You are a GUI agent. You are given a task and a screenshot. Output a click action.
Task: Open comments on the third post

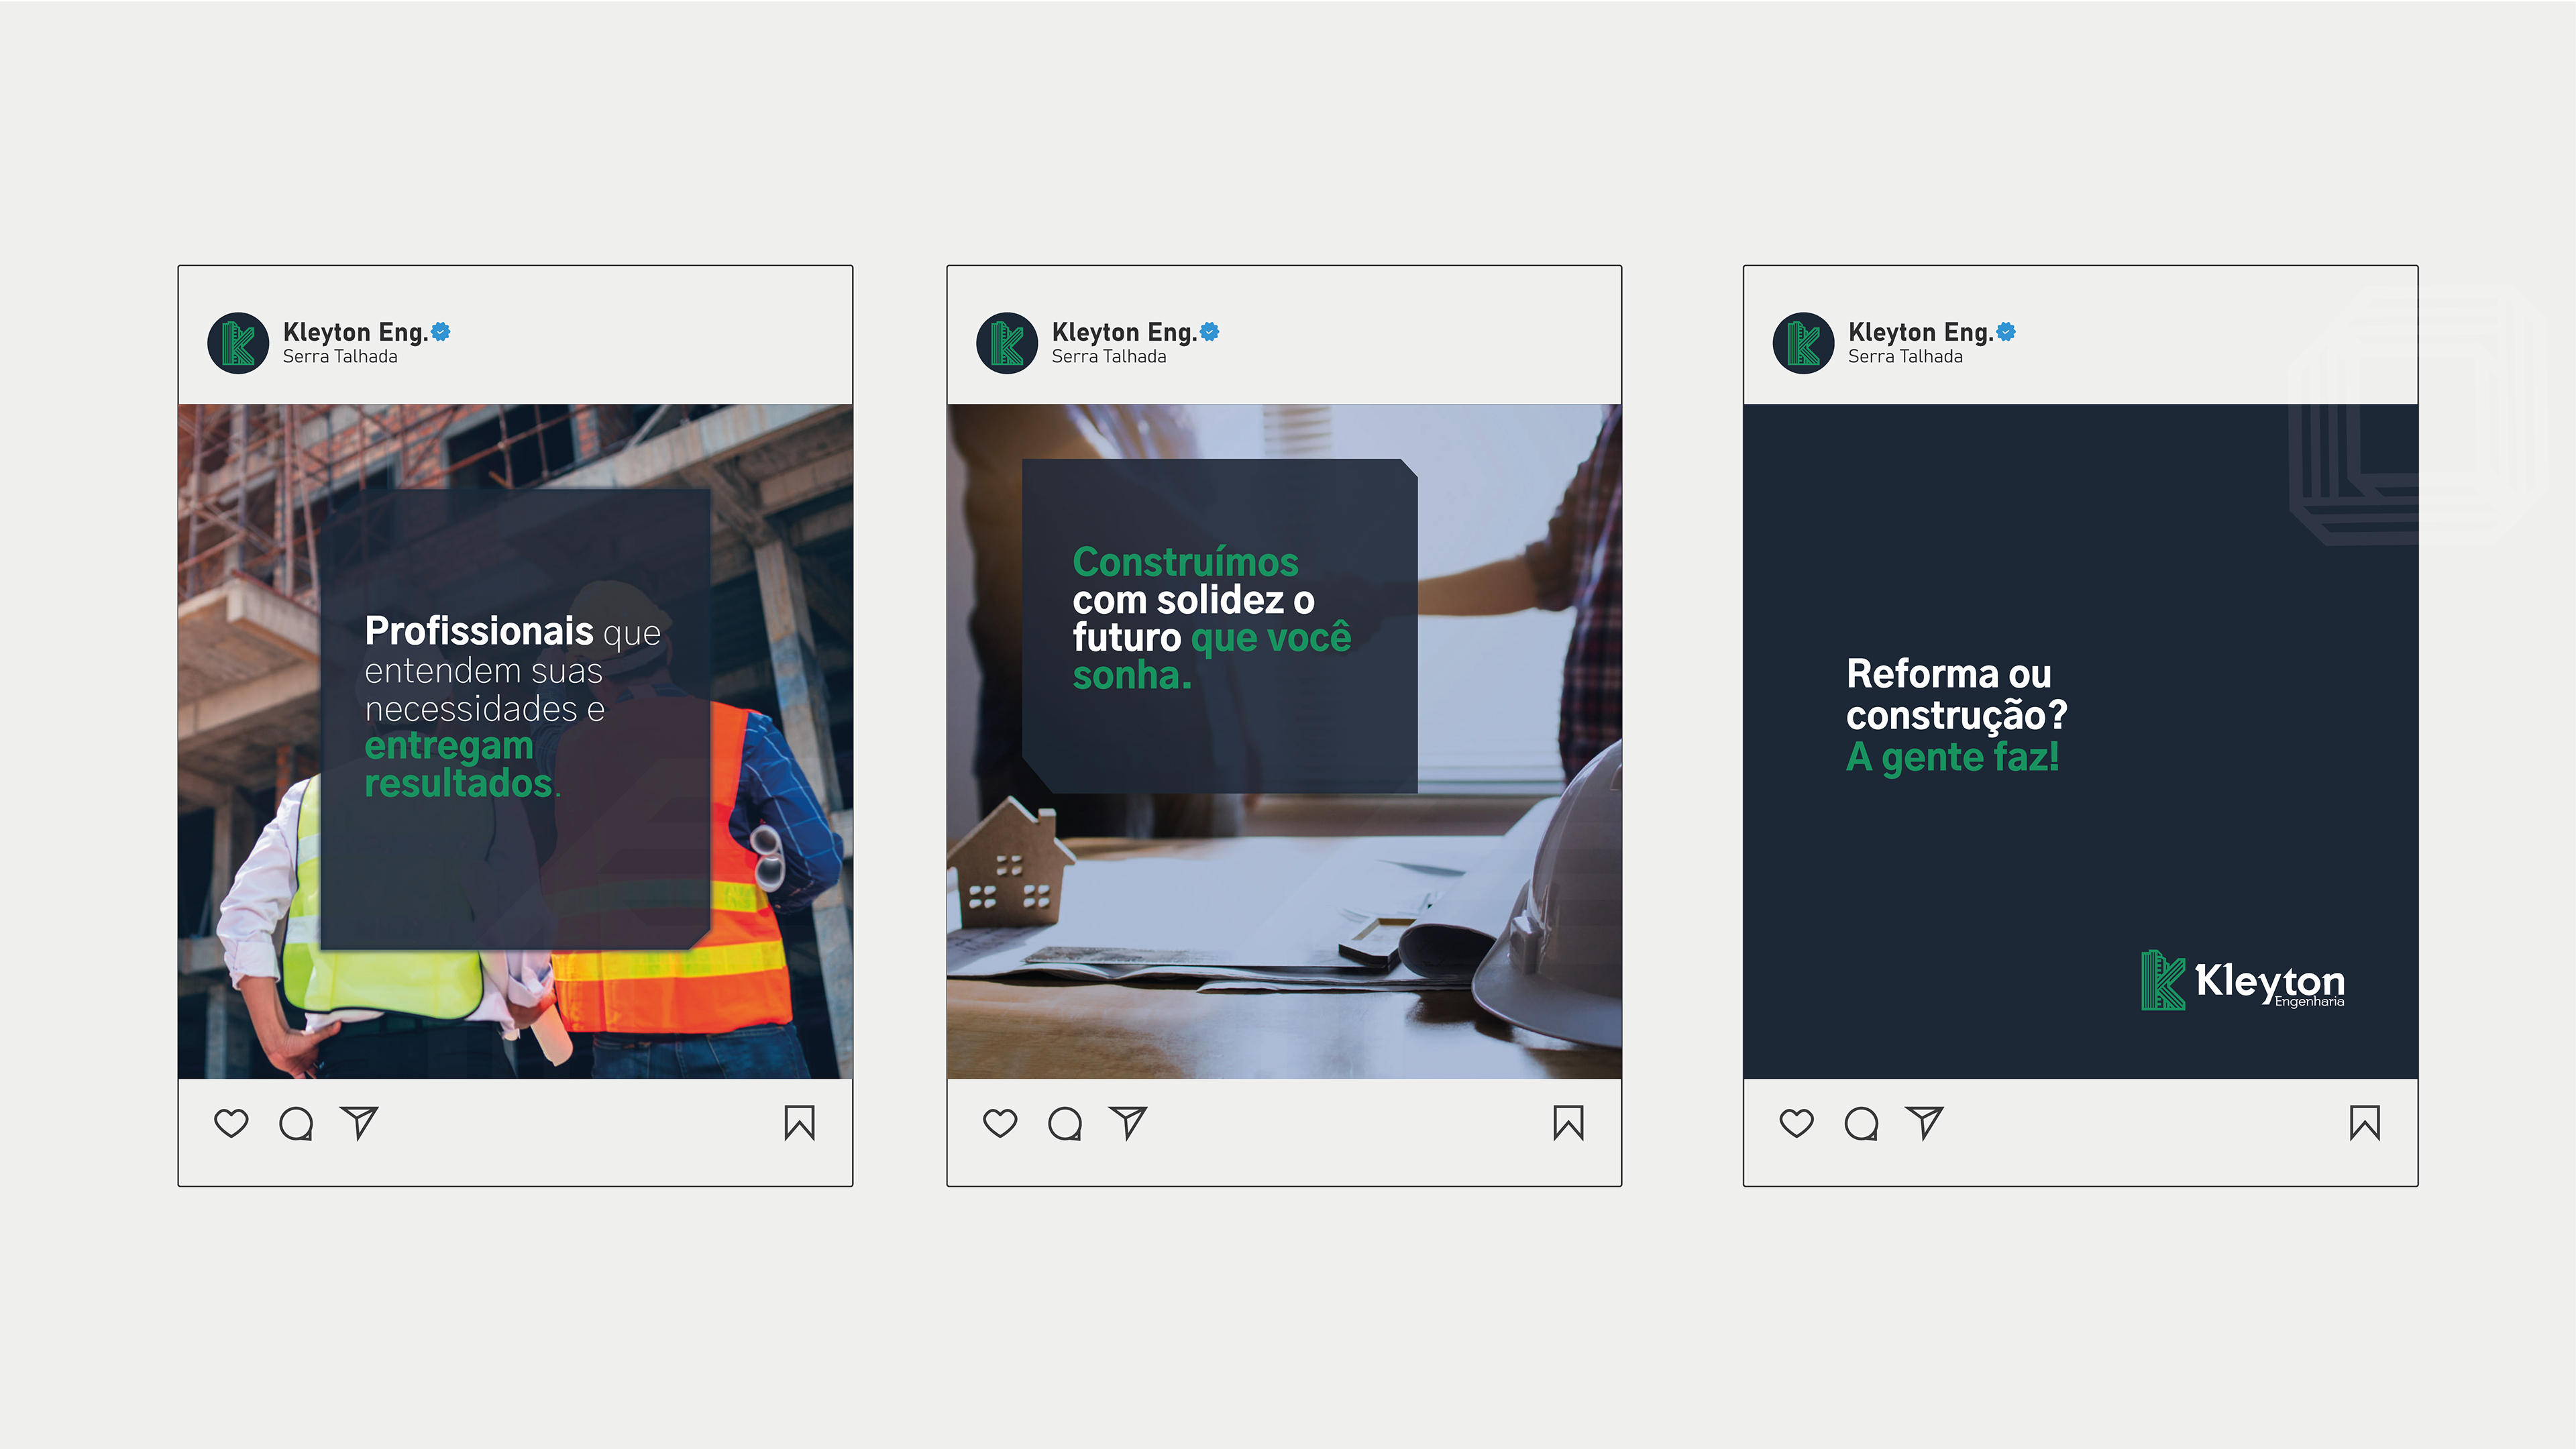pos(1861,1123)
